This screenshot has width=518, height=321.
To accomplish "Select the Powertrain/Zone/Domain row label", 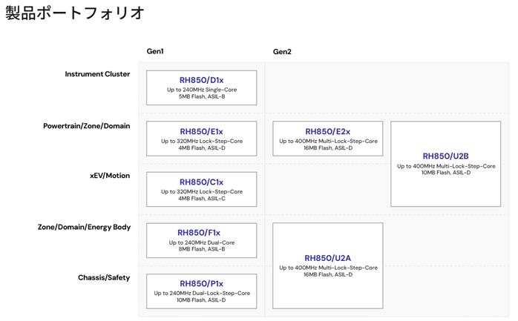I will 86,126.
